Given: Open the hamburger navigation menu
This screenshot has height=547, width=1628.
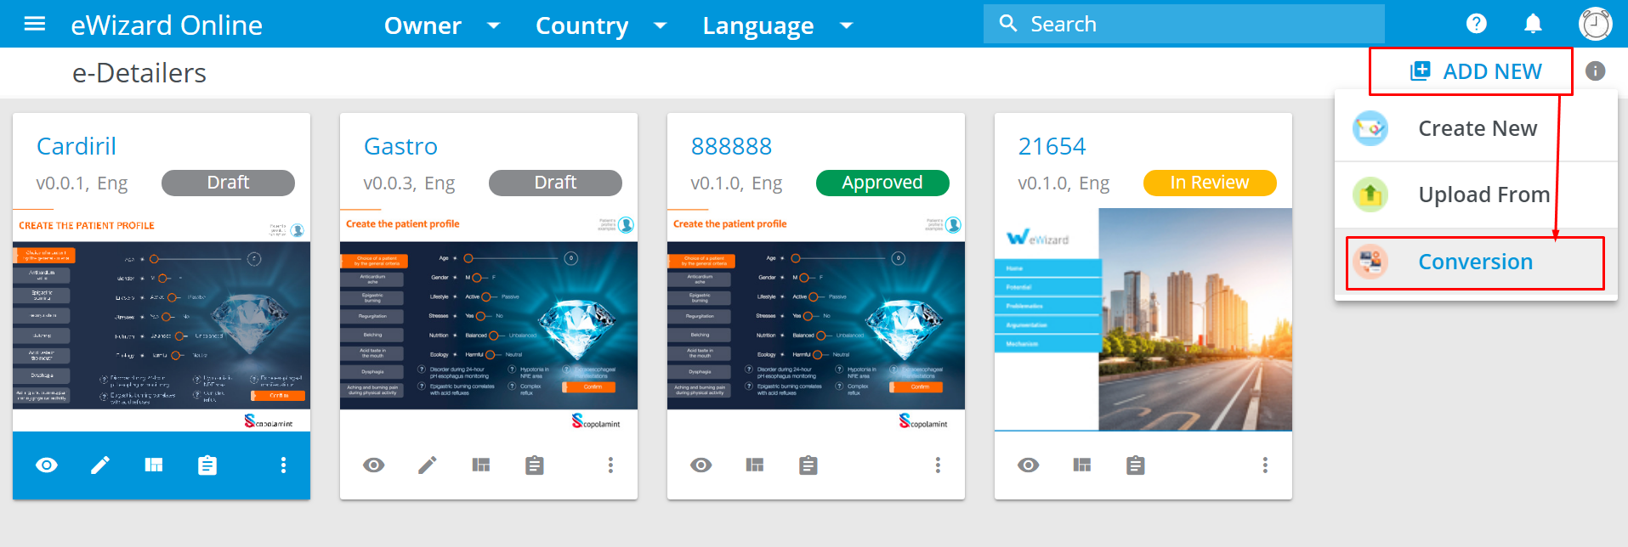Looking at the screenshot, I should tap(35, 24).
